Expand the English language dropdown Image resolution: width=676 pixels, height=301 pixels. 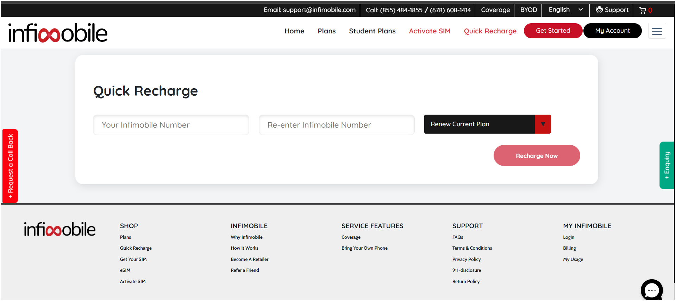(x=566, y=9)
